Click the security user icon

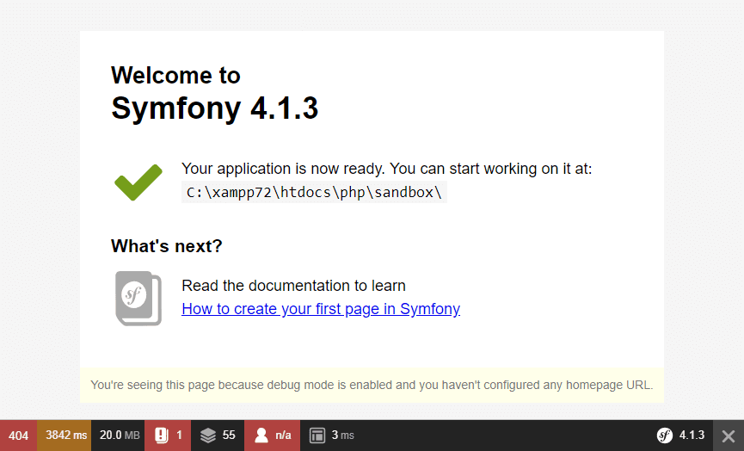(261, 436)
